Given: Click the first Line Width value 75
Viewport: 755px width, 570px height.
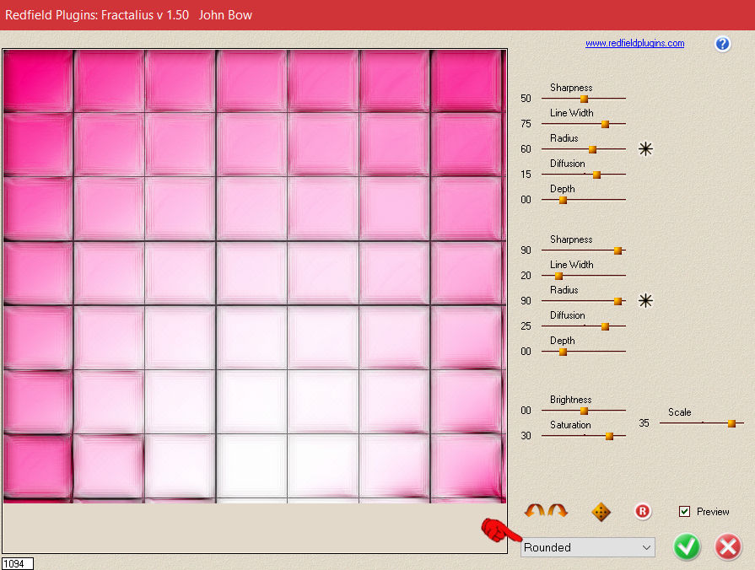Looking at the screenshot, I should pos(526,124).
